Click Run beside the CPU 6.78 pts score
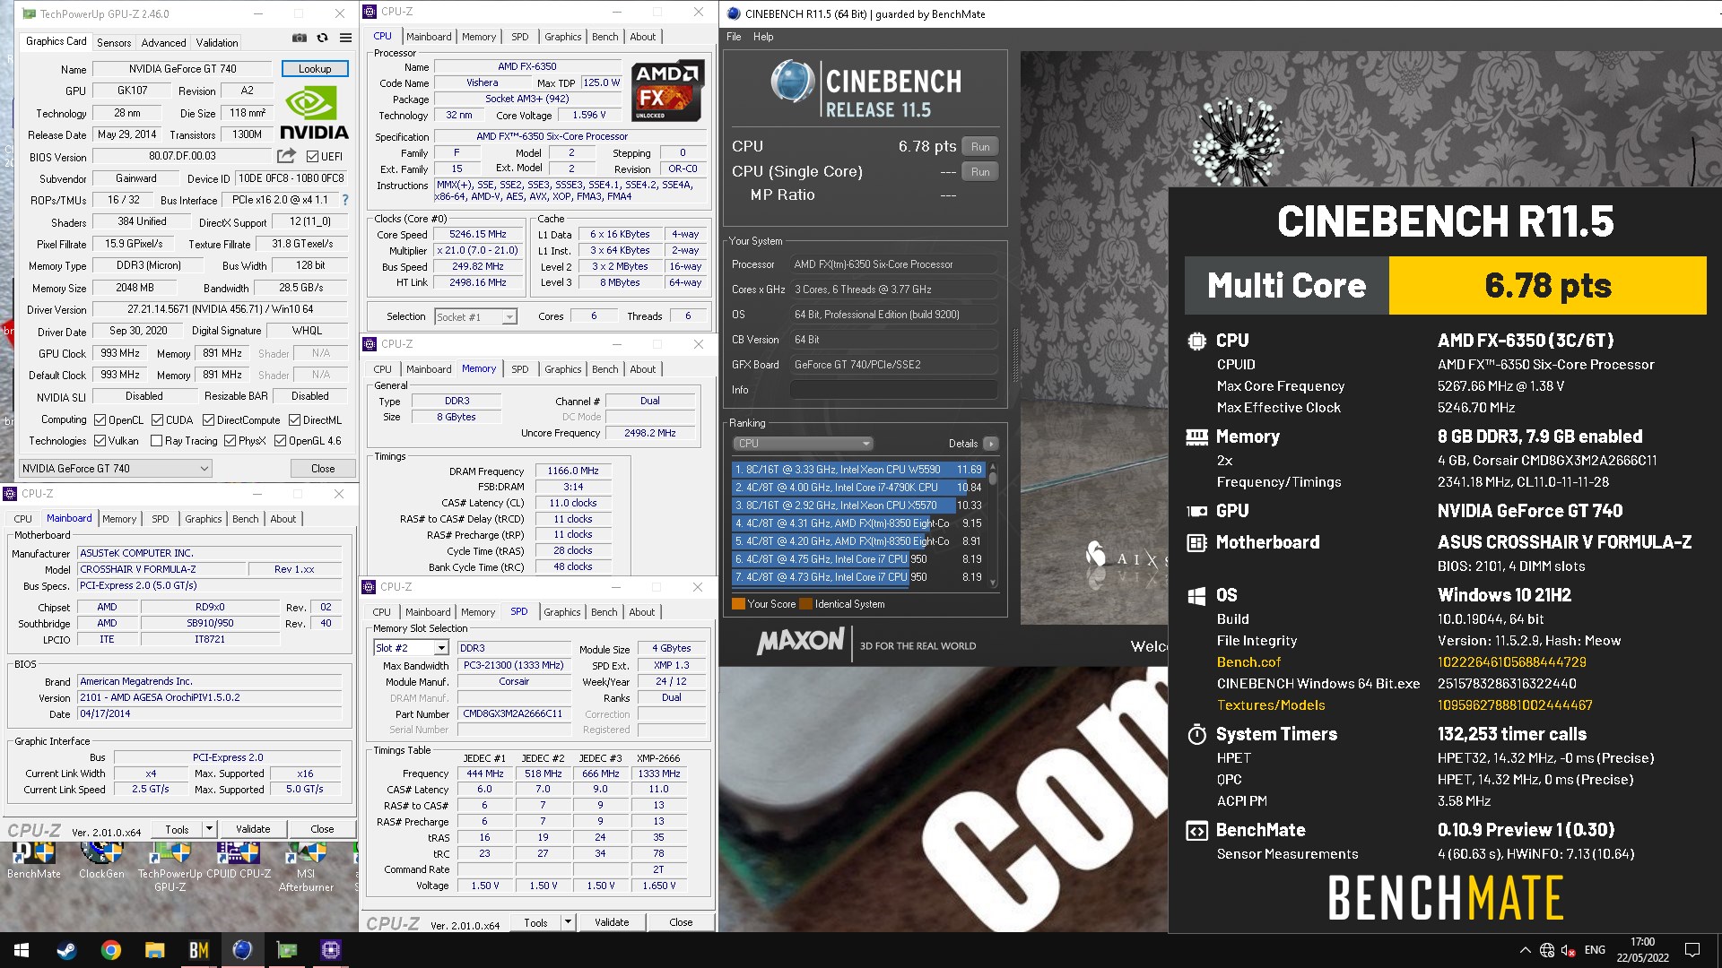This screenshot has width=1722, height=968. 980,146
